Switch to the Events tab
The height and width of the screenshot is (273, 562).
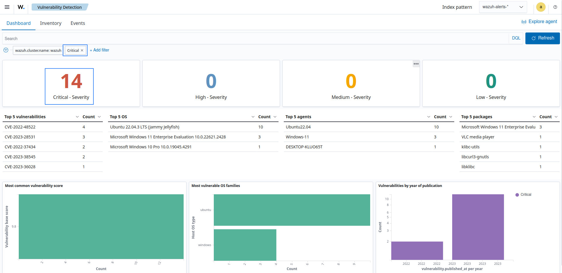tap(78, 23)
